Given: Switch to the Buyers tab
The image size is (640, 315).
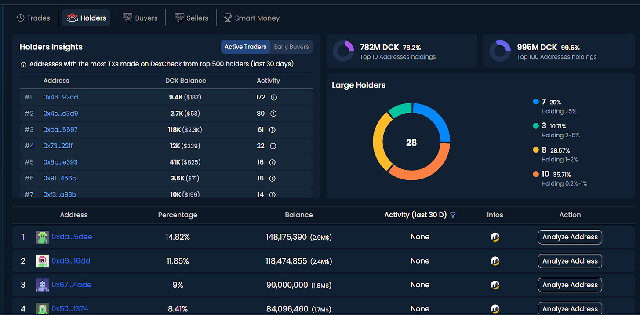Looking at the screenshot, I should pyautogui.click(x=140, y=18).
